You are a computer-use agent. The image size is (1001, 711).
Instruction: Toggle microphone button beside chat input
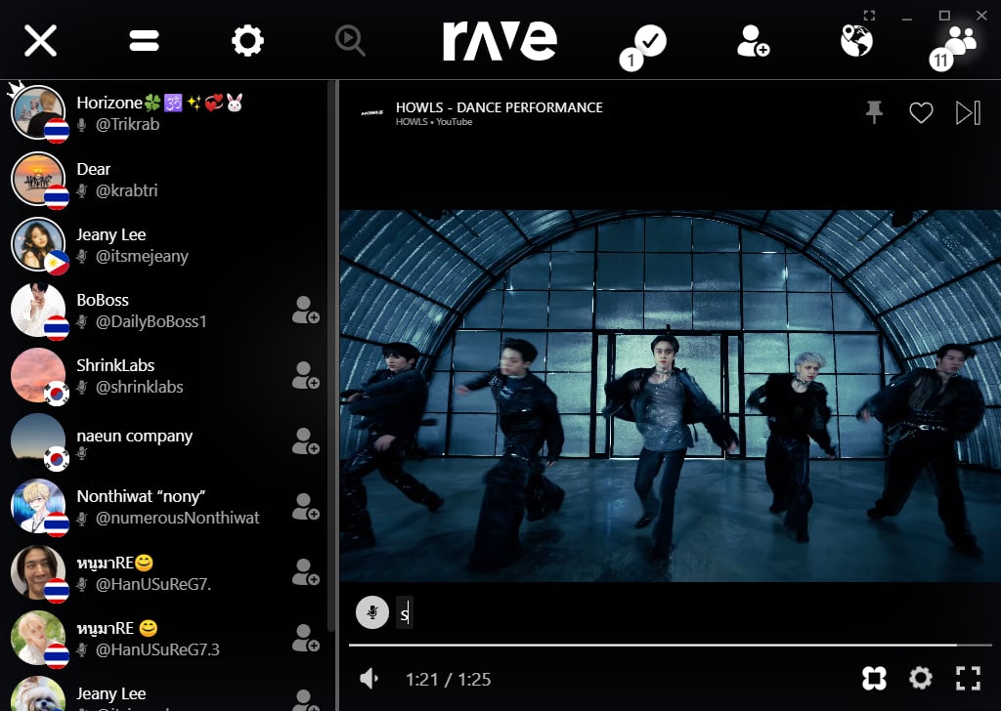point(372,612)
